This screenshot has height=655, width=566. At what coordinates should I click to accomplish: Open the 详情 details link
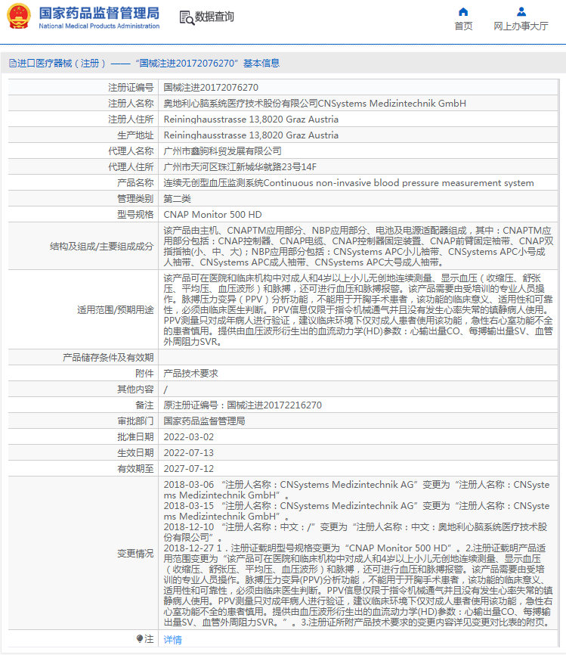(x=173, y=640)
